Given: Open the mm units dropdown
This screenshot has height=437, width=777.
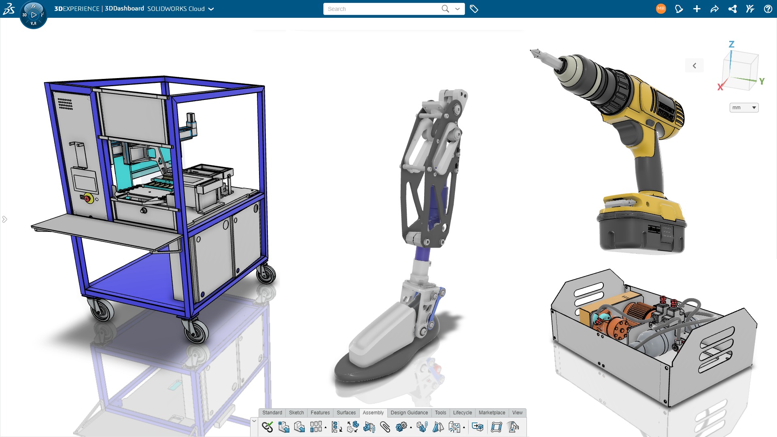Looking at the screenshot, I should (x=744, y=108).
